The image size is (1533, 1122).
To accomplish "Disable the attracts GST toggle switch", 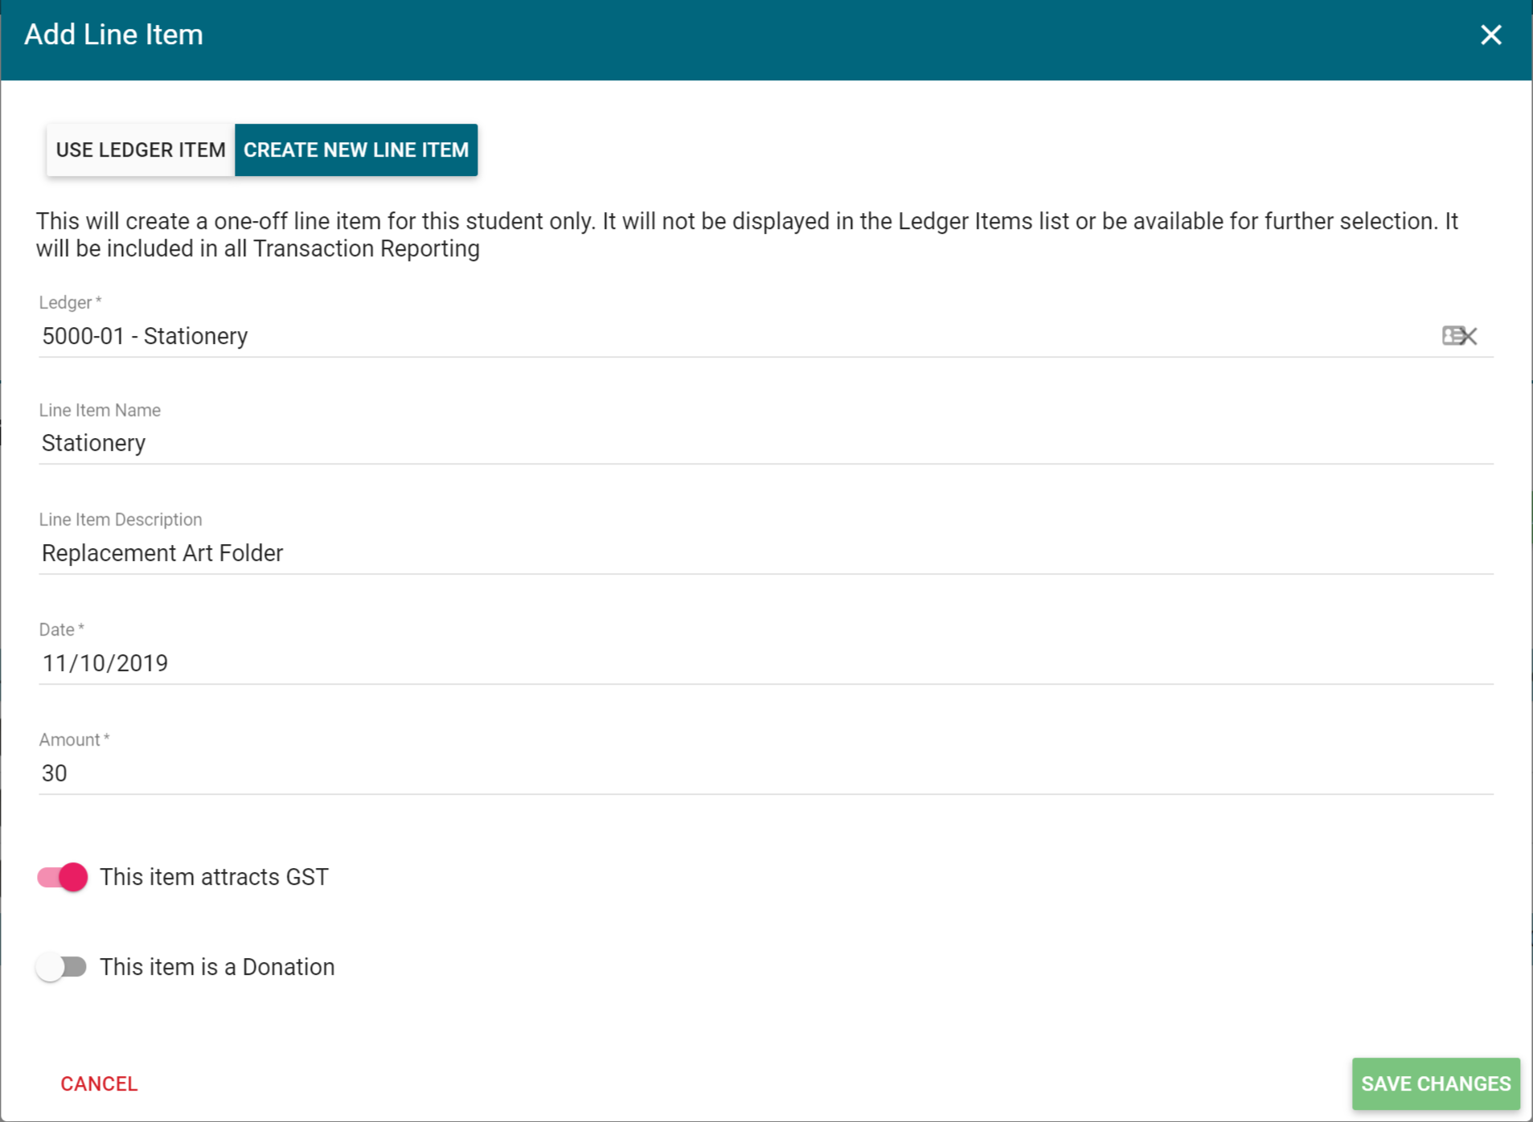I will pos(63,877).
